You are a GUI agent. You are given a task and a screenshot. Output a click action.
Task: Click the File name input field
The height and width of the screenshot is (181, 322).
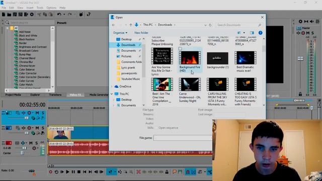[x=183, y=138]
